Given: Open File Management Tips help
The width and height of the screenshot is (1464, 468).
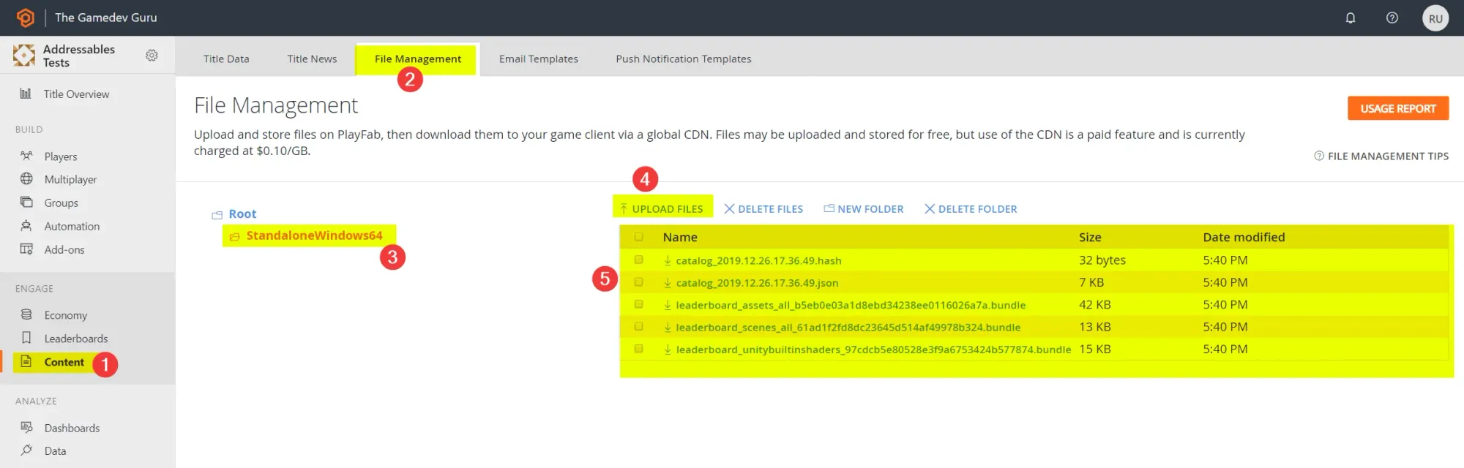Looking at the screenshot, I should coord(1381,156).
